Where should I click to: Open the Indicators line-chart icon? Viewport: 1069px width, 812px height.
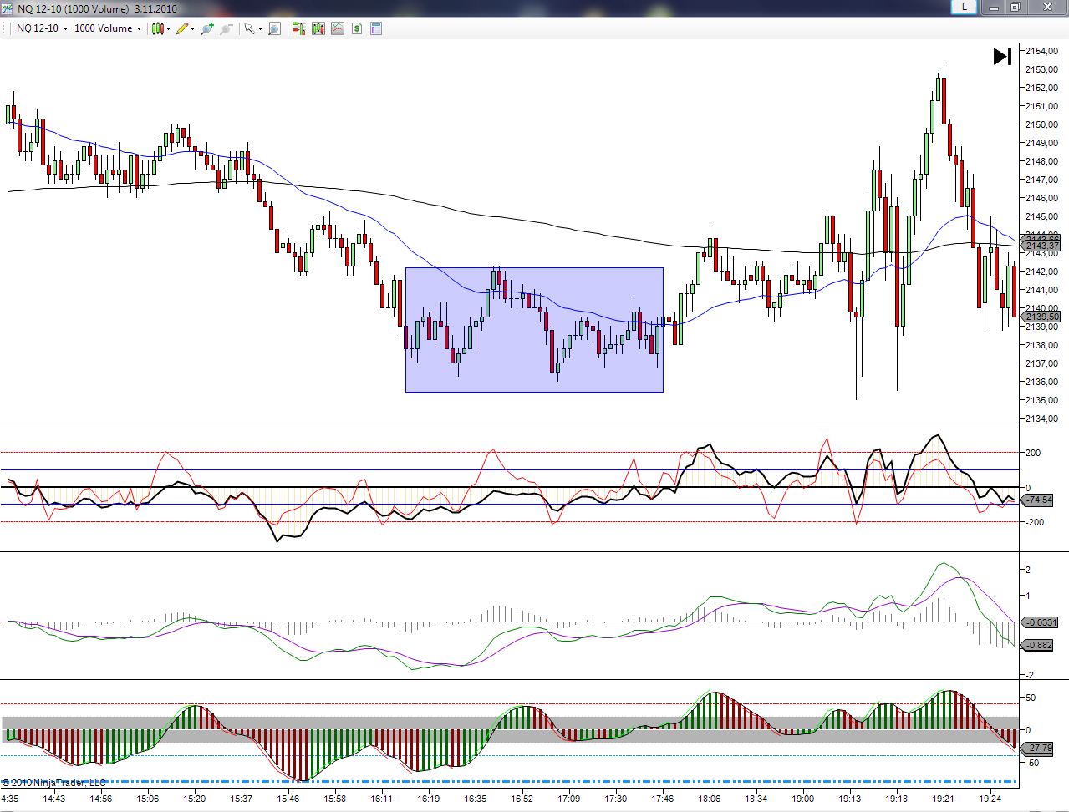pos(338,28)
